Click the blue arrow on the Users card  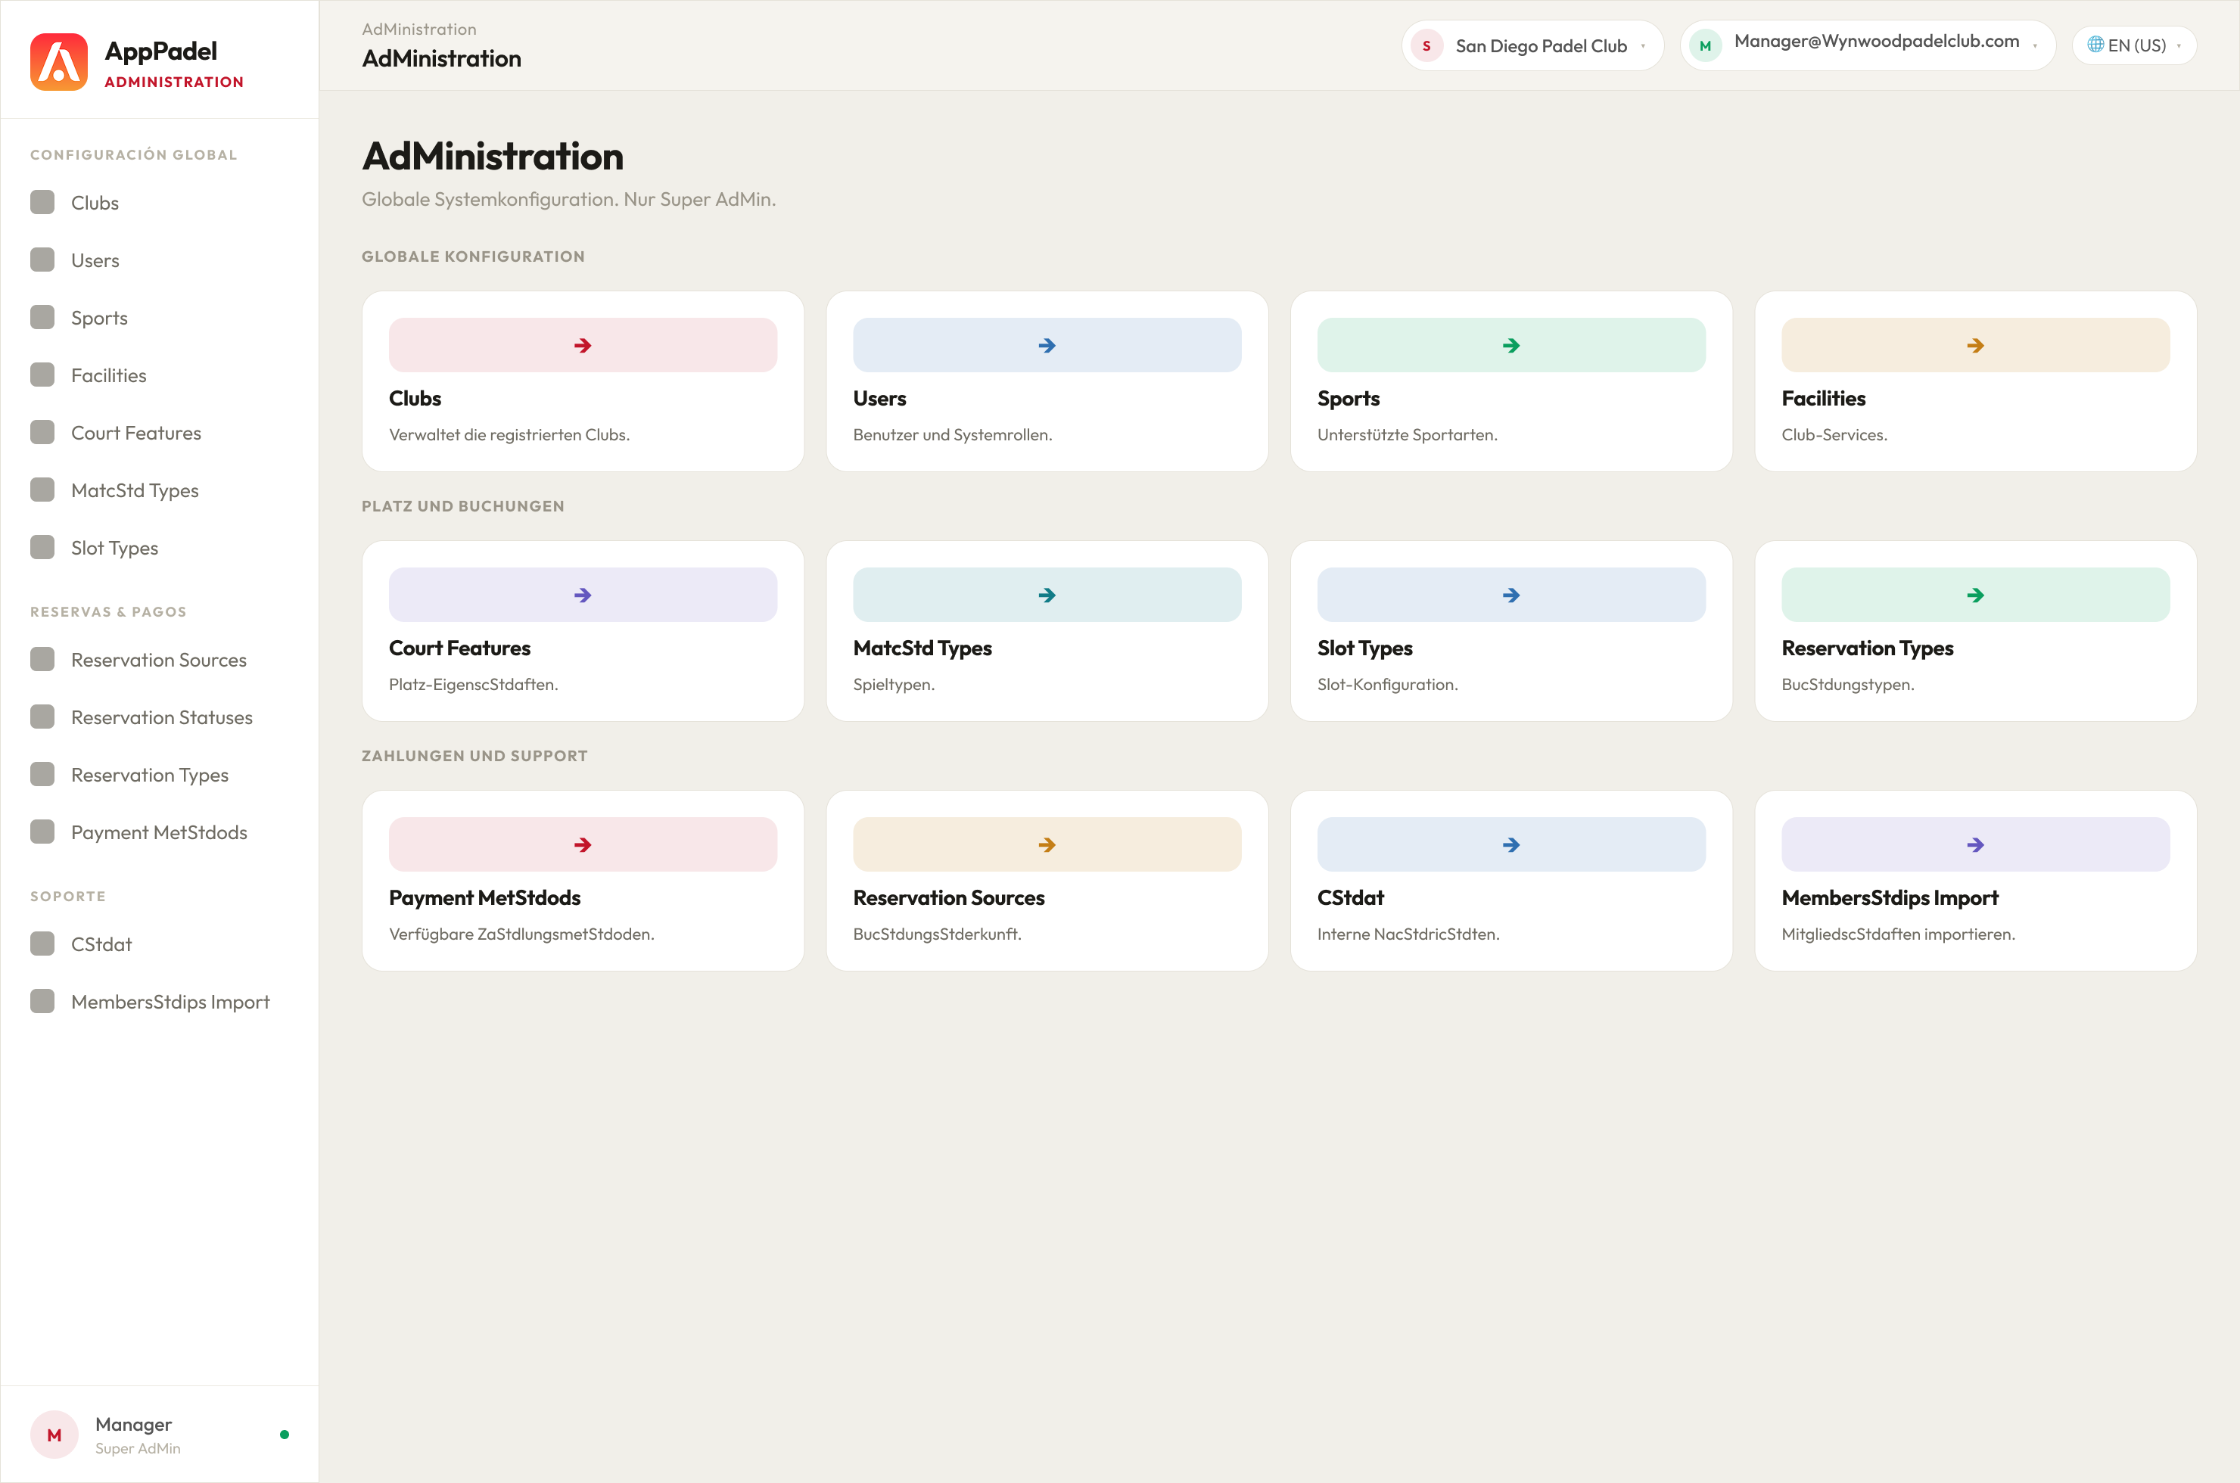coord(1047,345)
